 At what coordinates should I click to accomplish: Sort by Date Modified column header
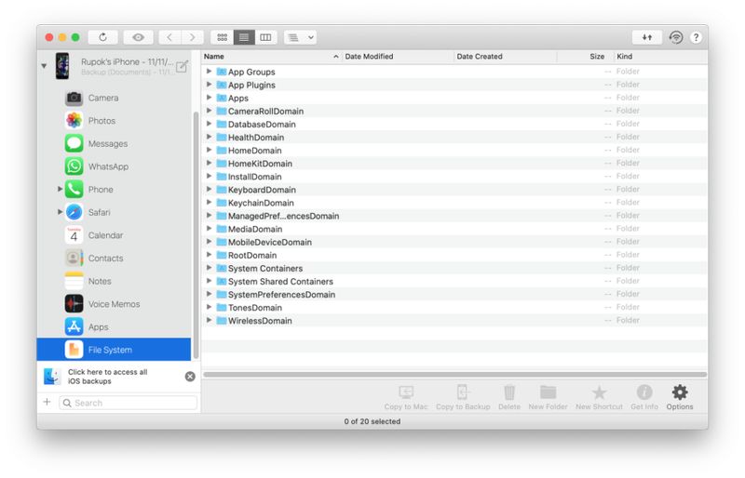tap(398, 57)
